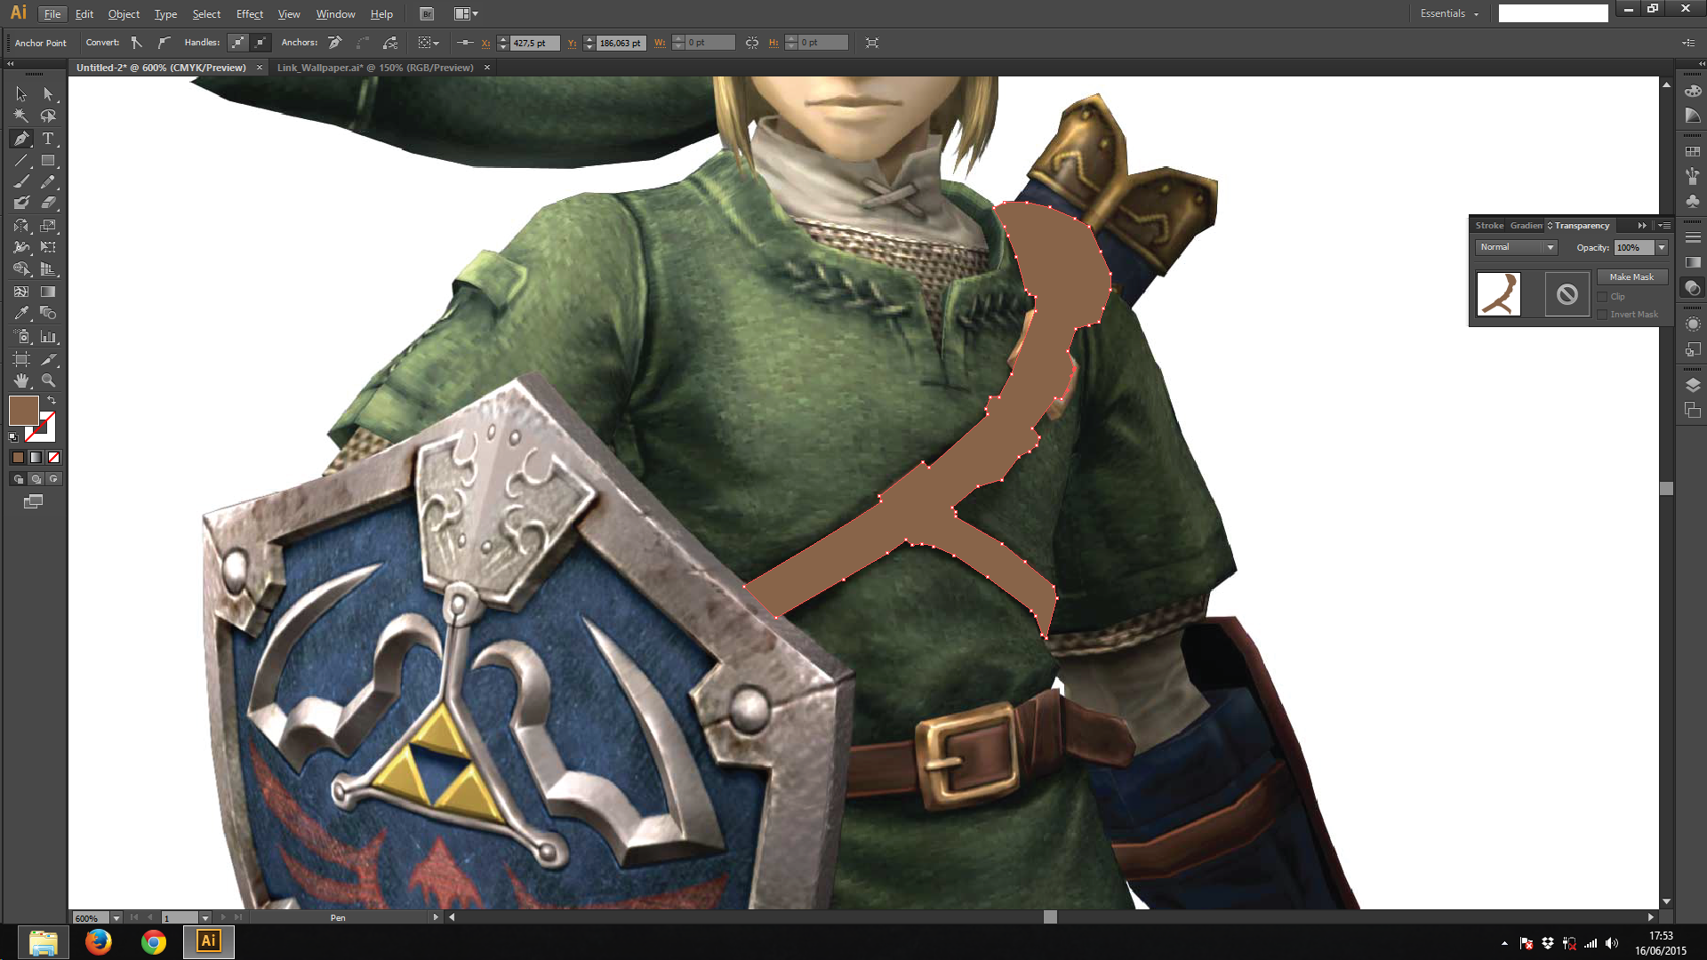Cut path at selected anchor points
Screen dimensions: 1707x960
pos(390,43)
